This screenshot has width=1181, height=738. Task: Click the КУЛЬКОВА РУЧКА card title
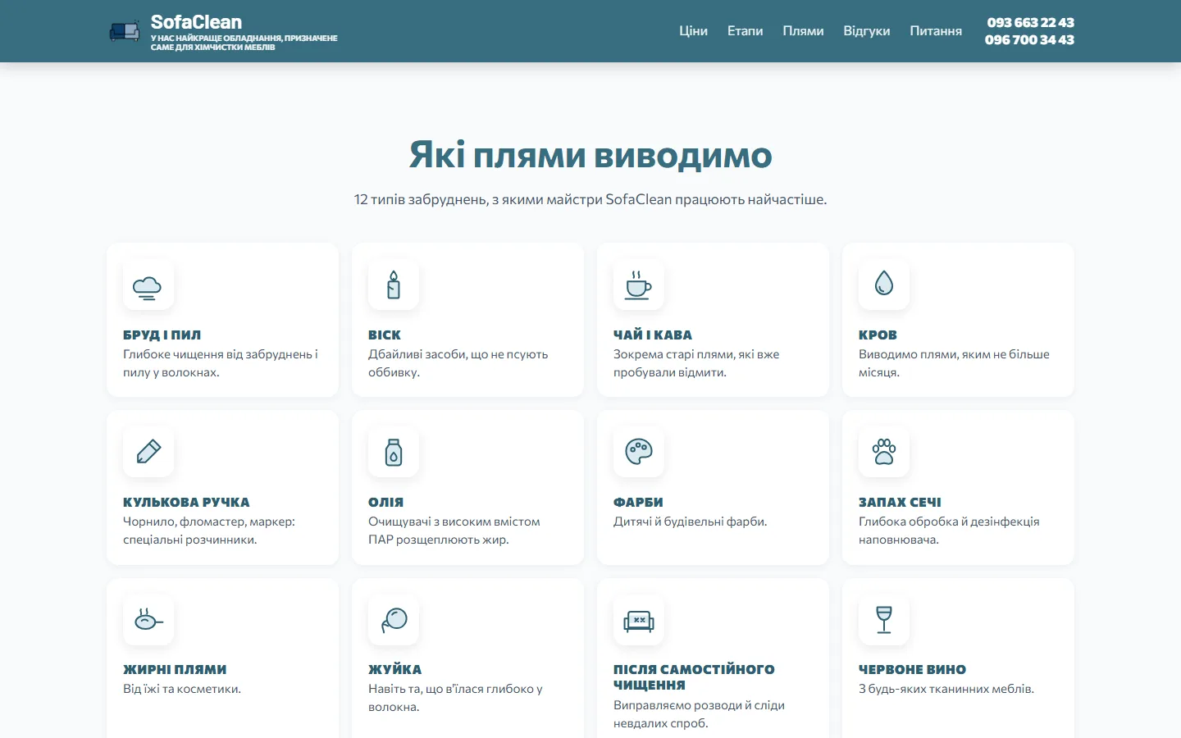point(186,502)
